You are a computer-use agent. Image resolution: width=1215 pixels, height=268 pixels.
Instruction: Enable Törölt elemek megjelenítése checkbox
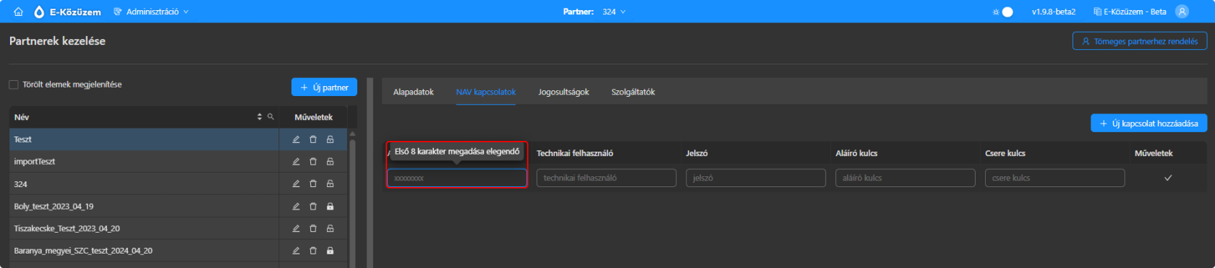pos(14,85)
